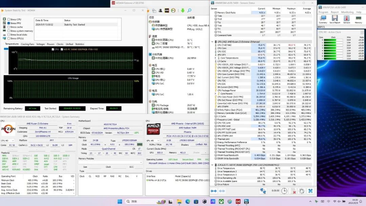Open the CPU #0 selector dropdown
This screenshot has width=366, height=206.
pos(8,140)
